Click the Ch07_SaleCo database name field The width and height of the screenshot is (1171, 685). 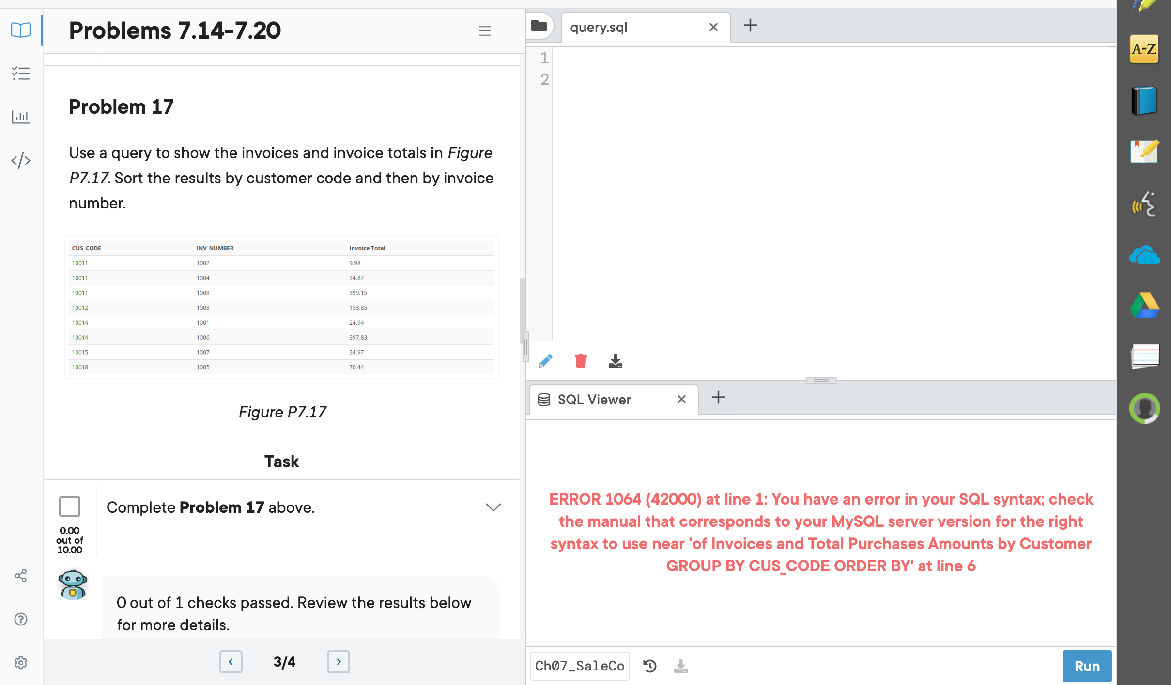pos(579,666)
